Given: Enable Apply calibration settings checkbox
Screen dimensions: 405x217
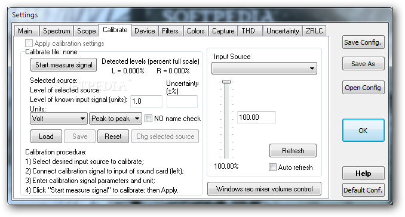Looking at the screenshot, I should click(x=29, y=44).
